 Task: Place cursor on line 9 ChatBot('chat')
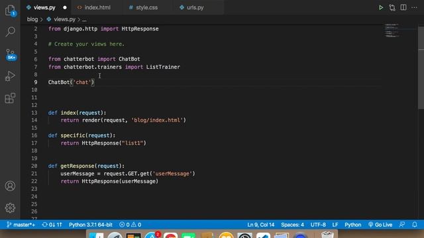(72, 82)
